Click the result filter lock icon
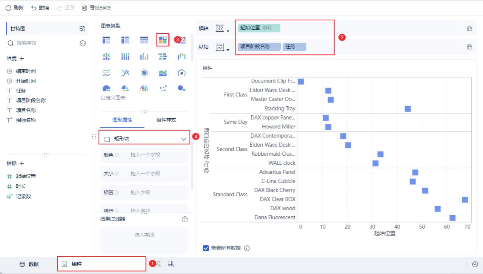 tap(185, 219)
